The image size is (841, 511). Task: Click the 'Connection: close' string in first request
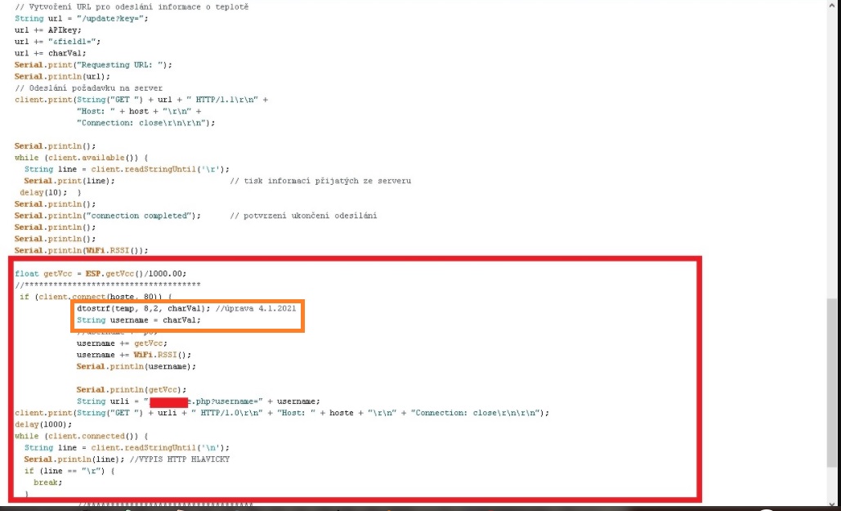pos(145,123)
